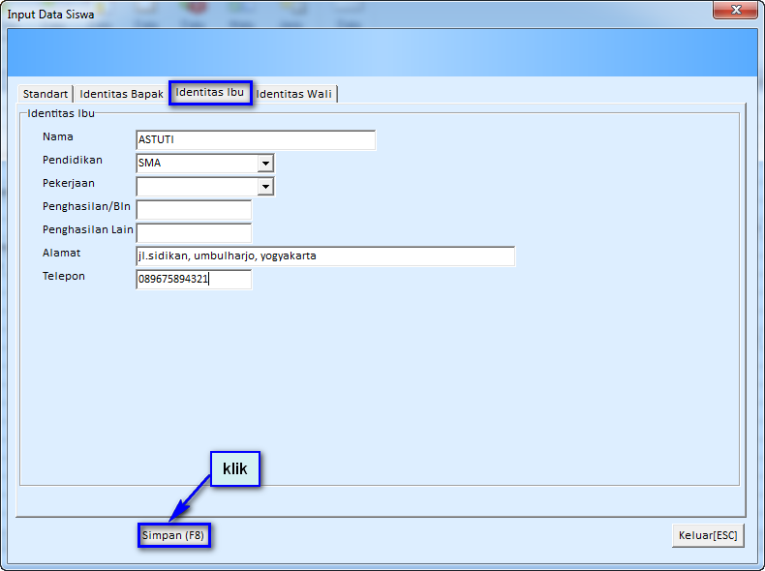765x571 pixels.
Task: Select the Alamat address text field
Action: (325, 256)
